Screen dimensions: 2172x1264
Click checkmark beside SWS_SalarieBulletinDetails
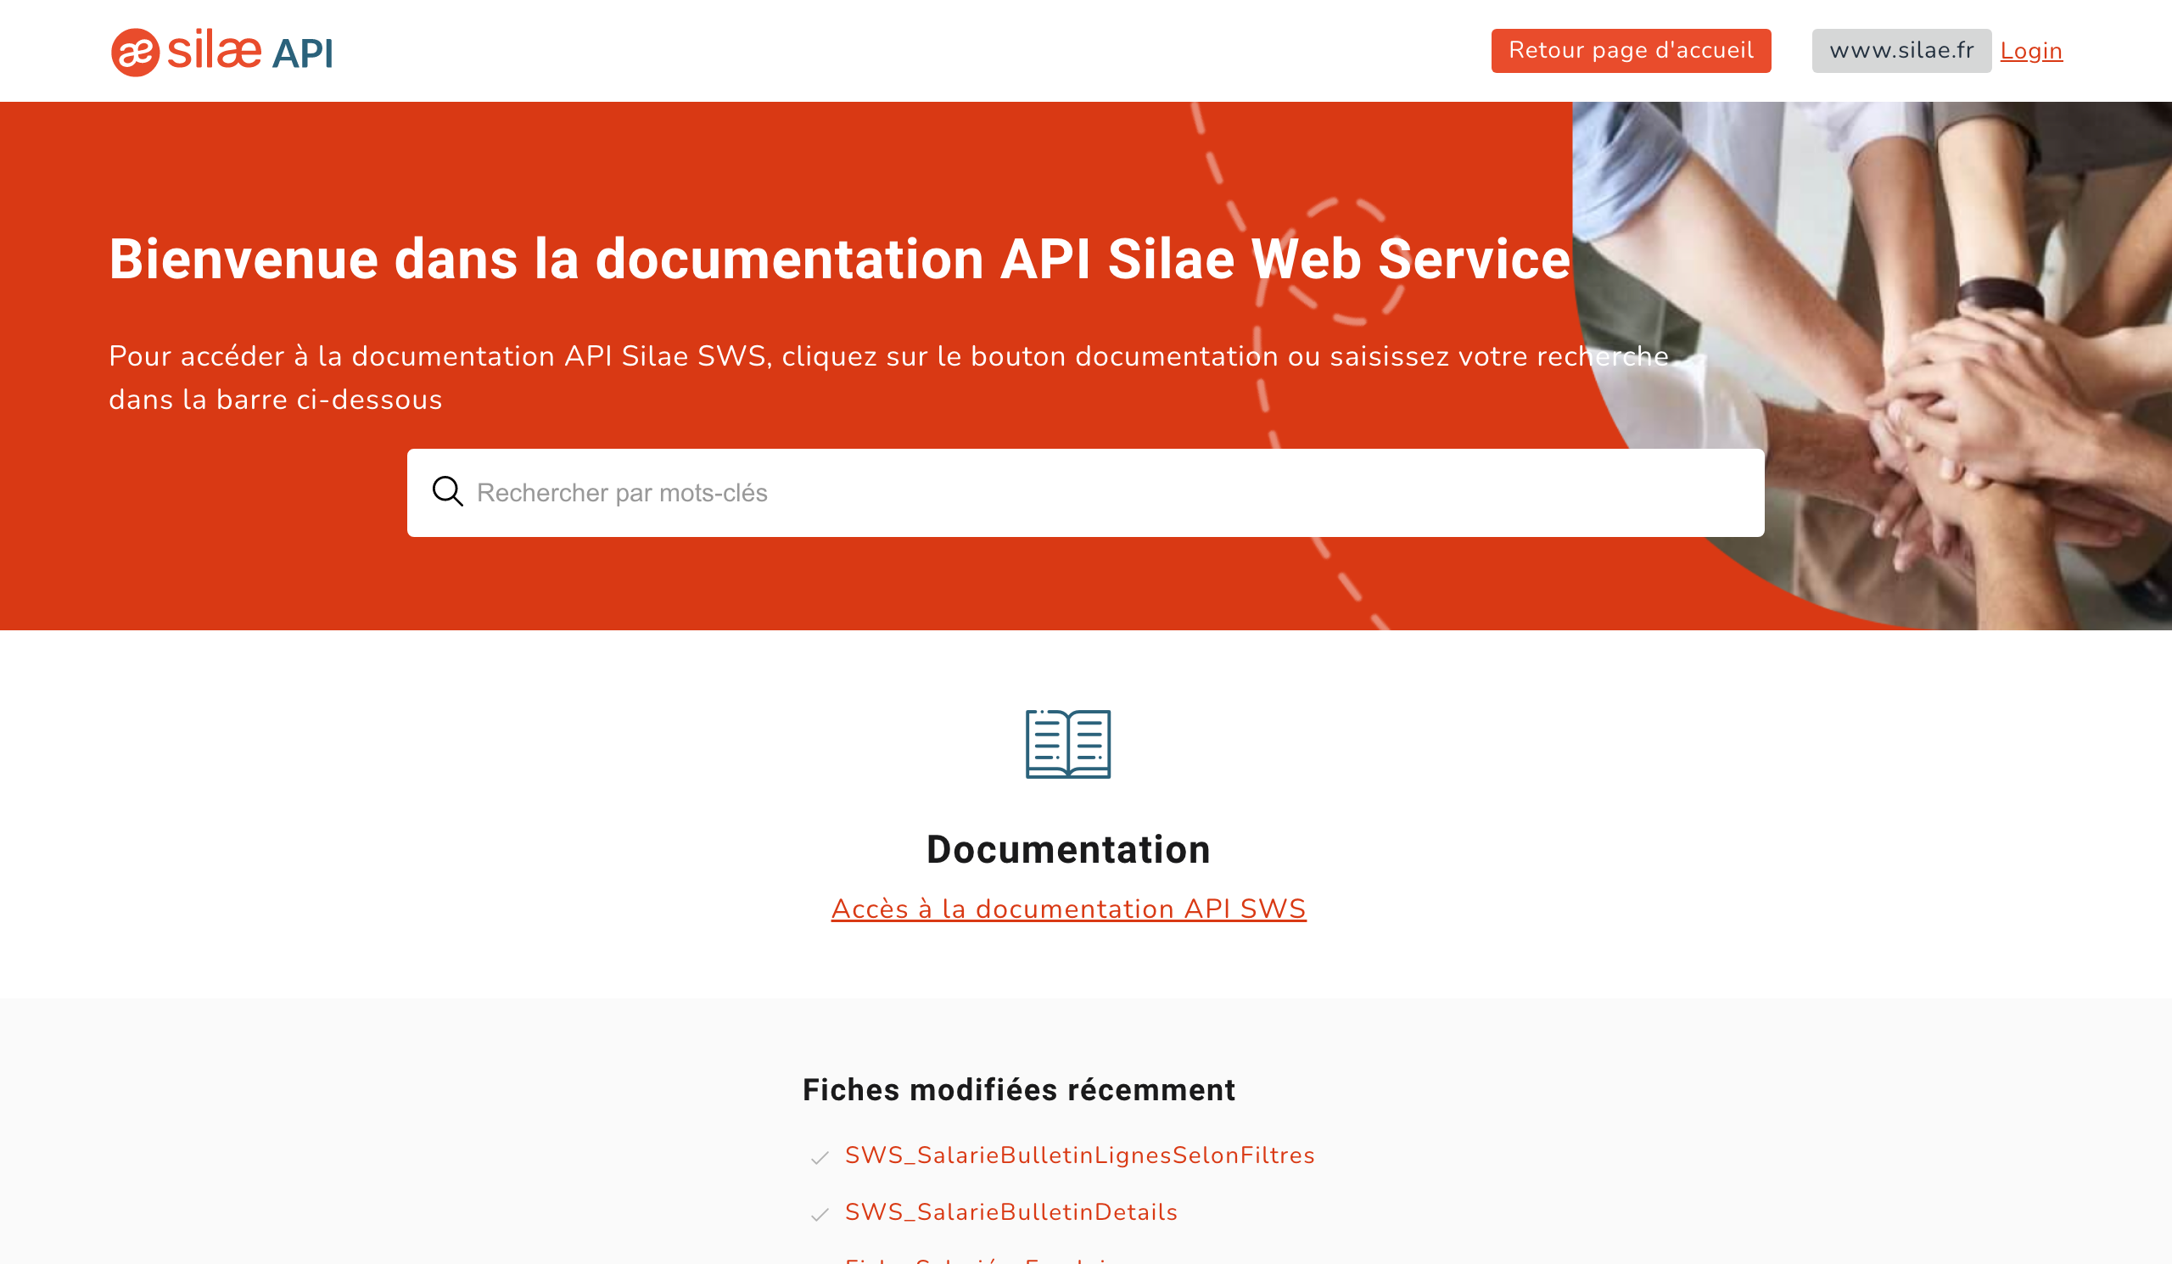click(819, 1214)
